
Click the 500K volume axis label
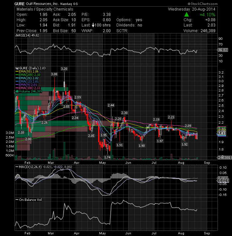10,155
